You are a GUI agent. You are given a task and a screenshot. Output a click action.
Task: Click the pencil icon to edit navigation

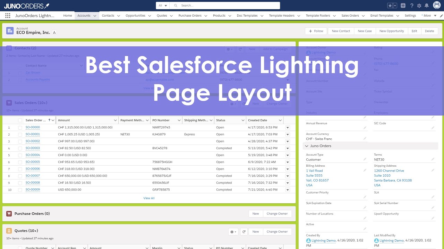click(x=441, y=16)
